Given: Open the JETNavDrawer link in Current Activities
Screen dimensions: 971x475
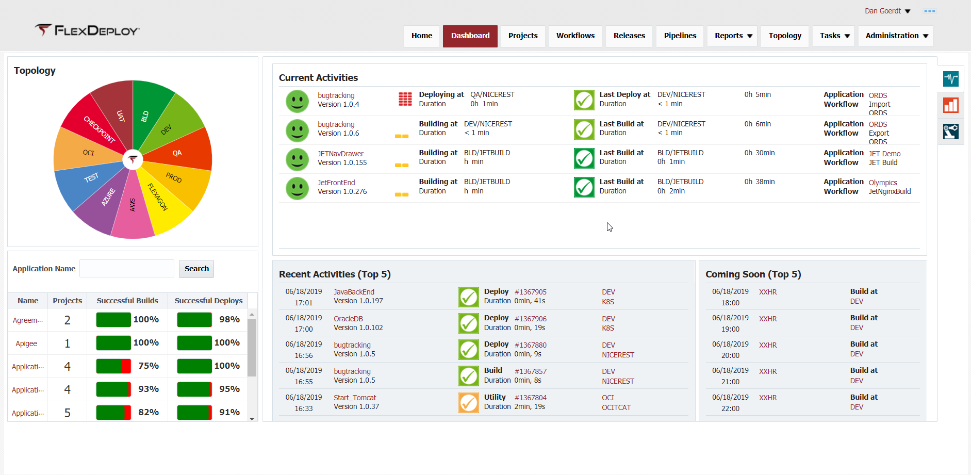Looking at the screenshot, I should point(340,154).
